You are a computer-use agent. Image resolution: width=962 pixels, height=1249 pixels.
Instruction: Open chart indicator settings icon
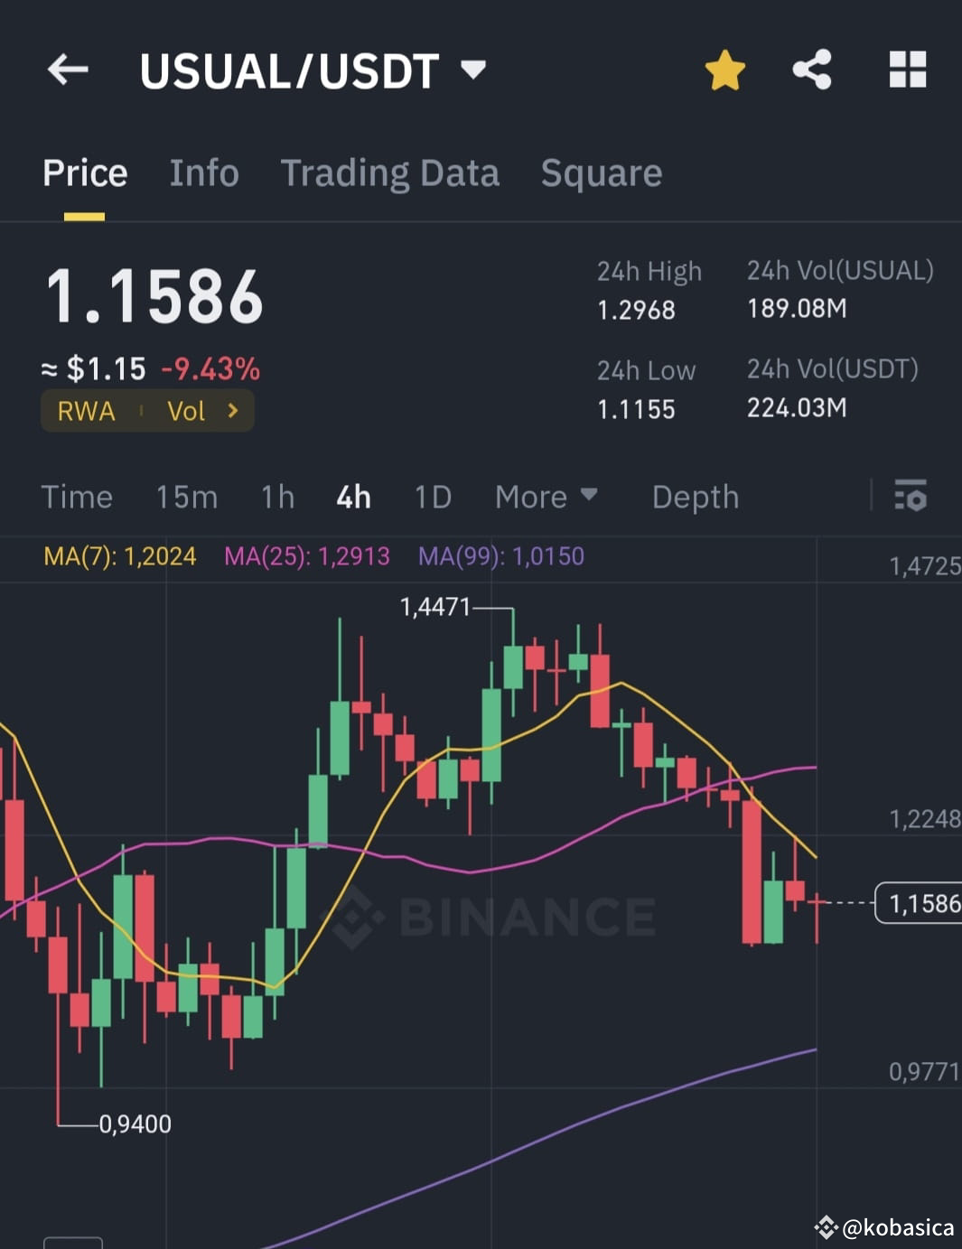pyautogui.click(x=910, y=496)
